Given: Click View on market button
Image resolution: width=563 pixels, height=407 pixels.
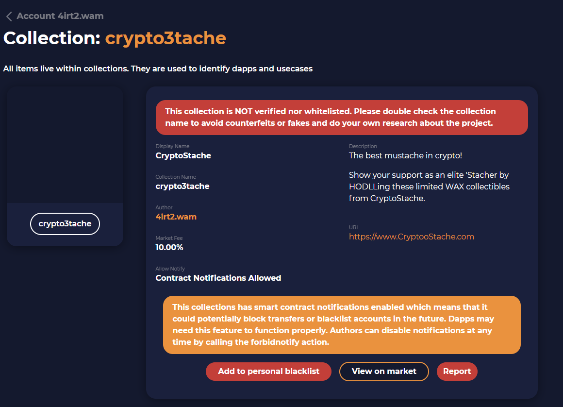Looking at the screenshot, I should 384,372.
